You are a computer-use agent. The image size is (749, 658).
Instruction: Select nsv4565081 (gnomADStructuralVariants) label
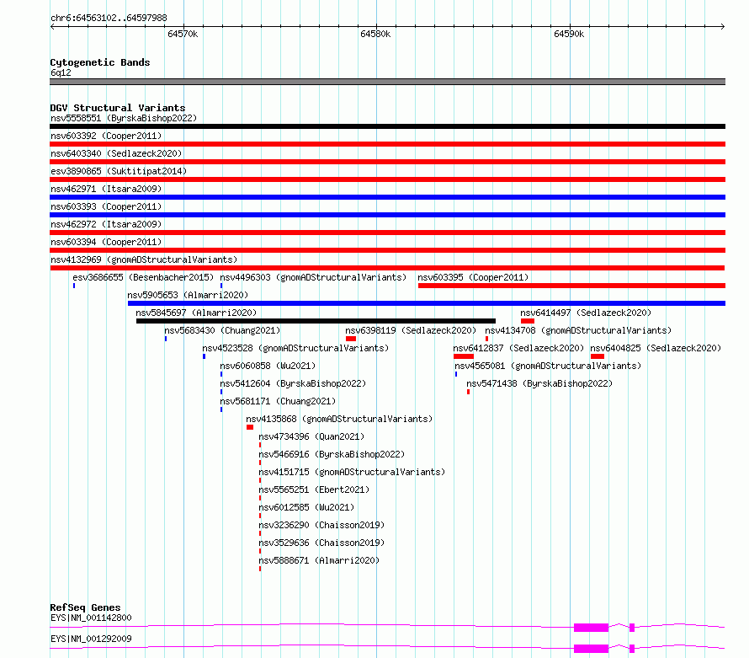point(547,366)
